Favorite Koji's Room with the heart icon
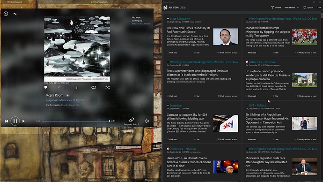 pyautogui.click(x=46, y=87)
